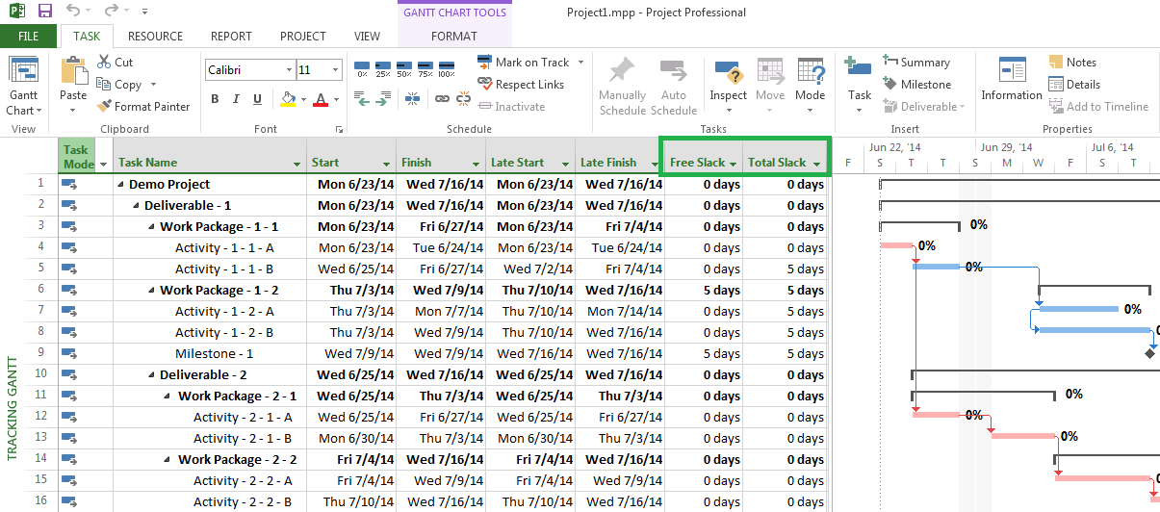The image size is (1160, 512).
Task: Click the Deliverable insert button
Action: 924,107
